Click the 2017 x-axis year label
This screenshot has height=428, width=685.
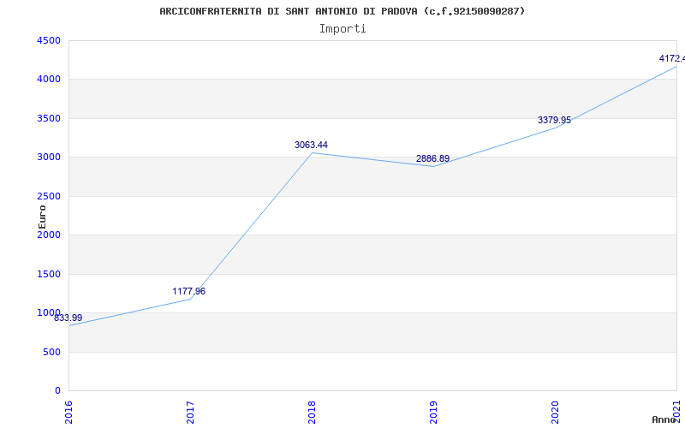click(x=190, y=411)
